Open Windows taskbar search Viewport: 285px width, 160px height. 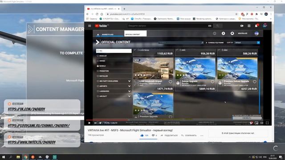[x=11, y=157]
